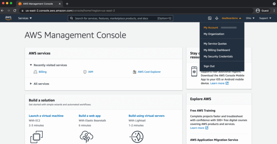Click the AWS Cost Explorer icon
Image resolution: width=277 pixels, height=144 pixels.
(x=134, y=72)
